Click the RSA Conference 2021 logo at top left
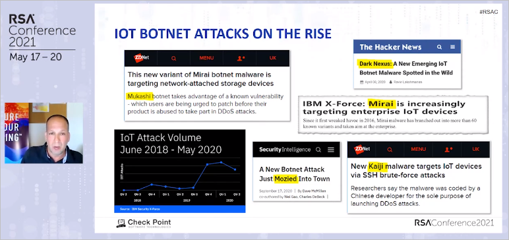 coord(42,30)
